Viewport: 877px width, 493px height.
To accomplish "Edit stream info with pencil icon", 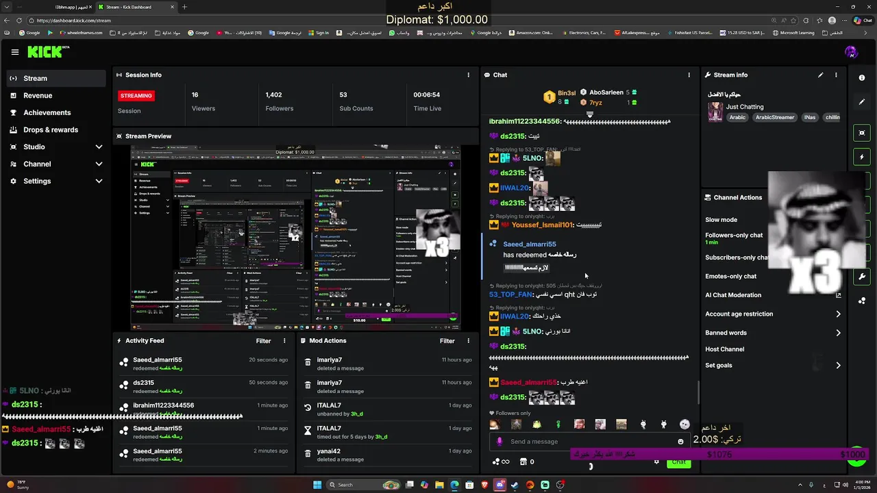I will [820, 75].
